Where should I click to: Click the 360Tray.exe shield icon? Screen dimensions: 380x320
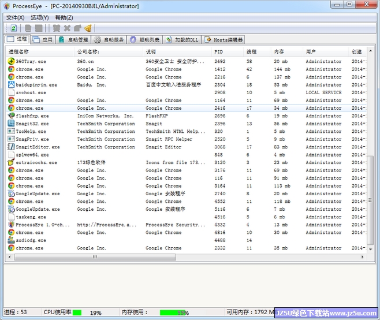11,61
